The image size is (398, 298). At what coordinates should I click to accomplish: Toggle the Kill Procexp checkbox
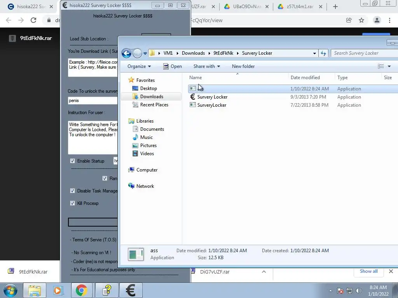[72, 203]
